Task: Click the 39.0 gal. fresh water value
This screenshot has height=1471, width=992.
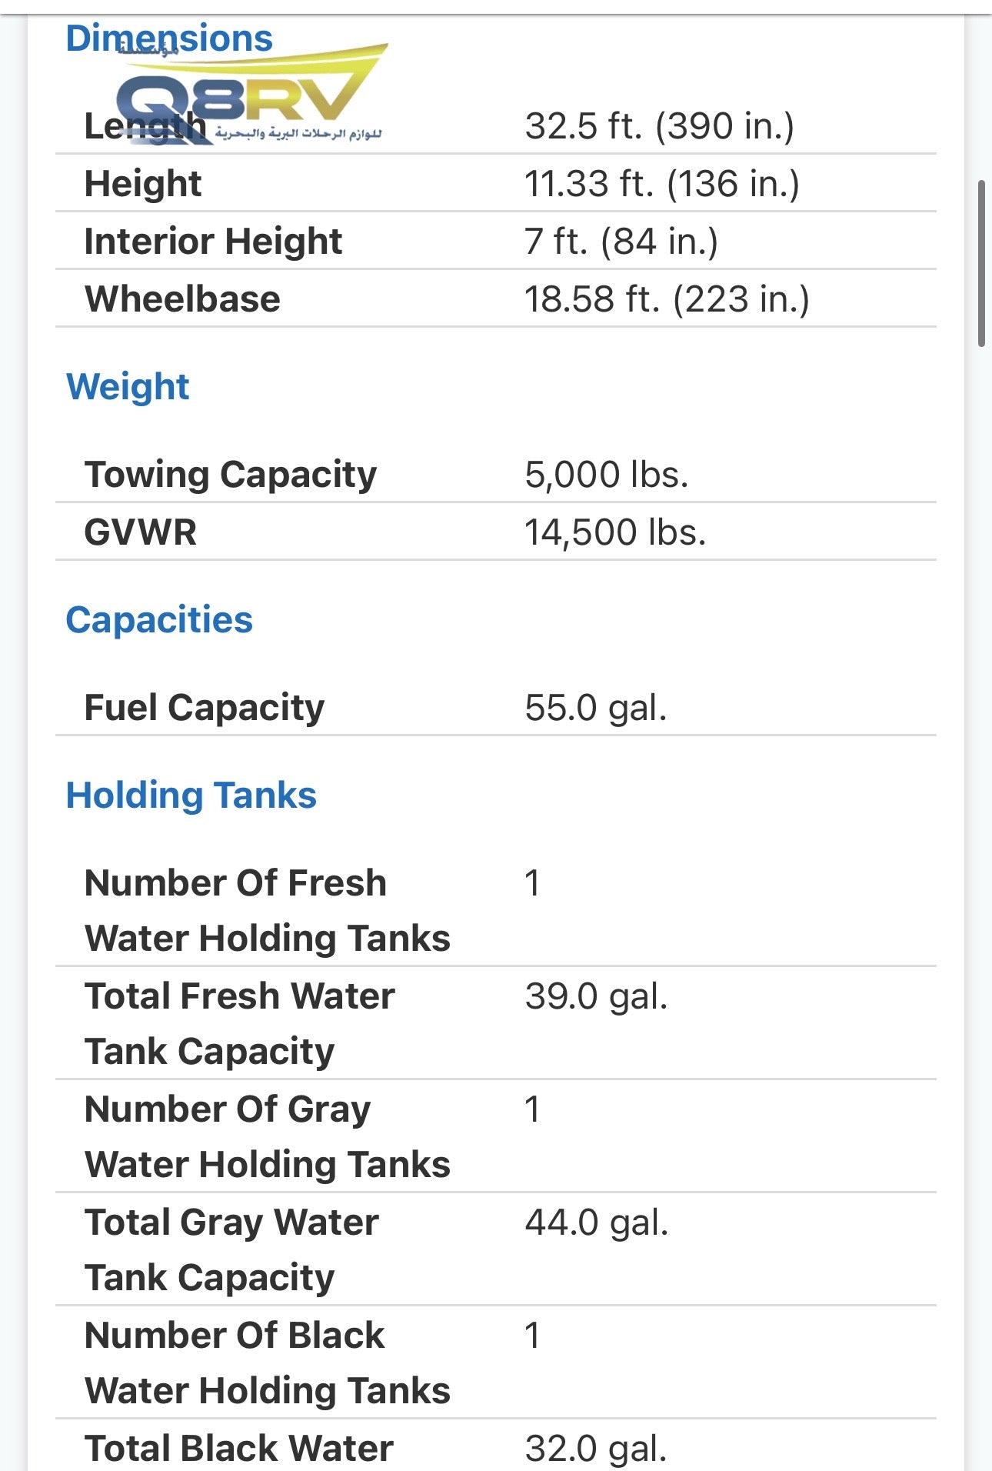Action: tap(596, 996)
